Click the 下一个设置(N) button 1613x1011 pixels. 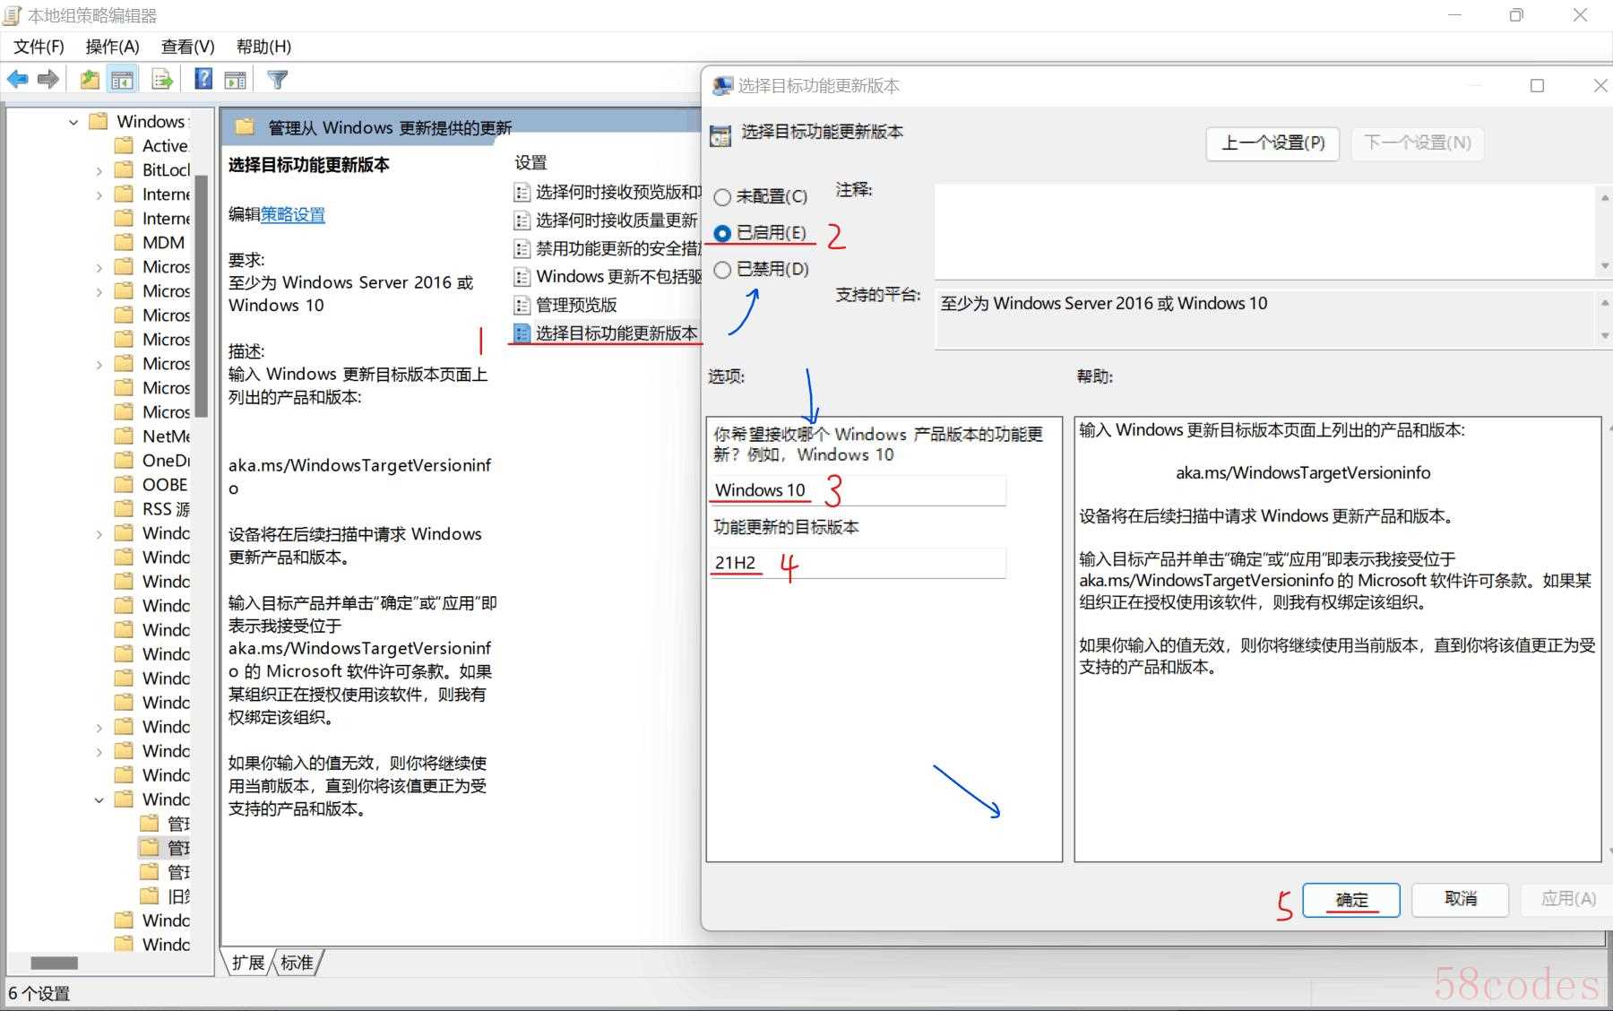point(1418,143)
